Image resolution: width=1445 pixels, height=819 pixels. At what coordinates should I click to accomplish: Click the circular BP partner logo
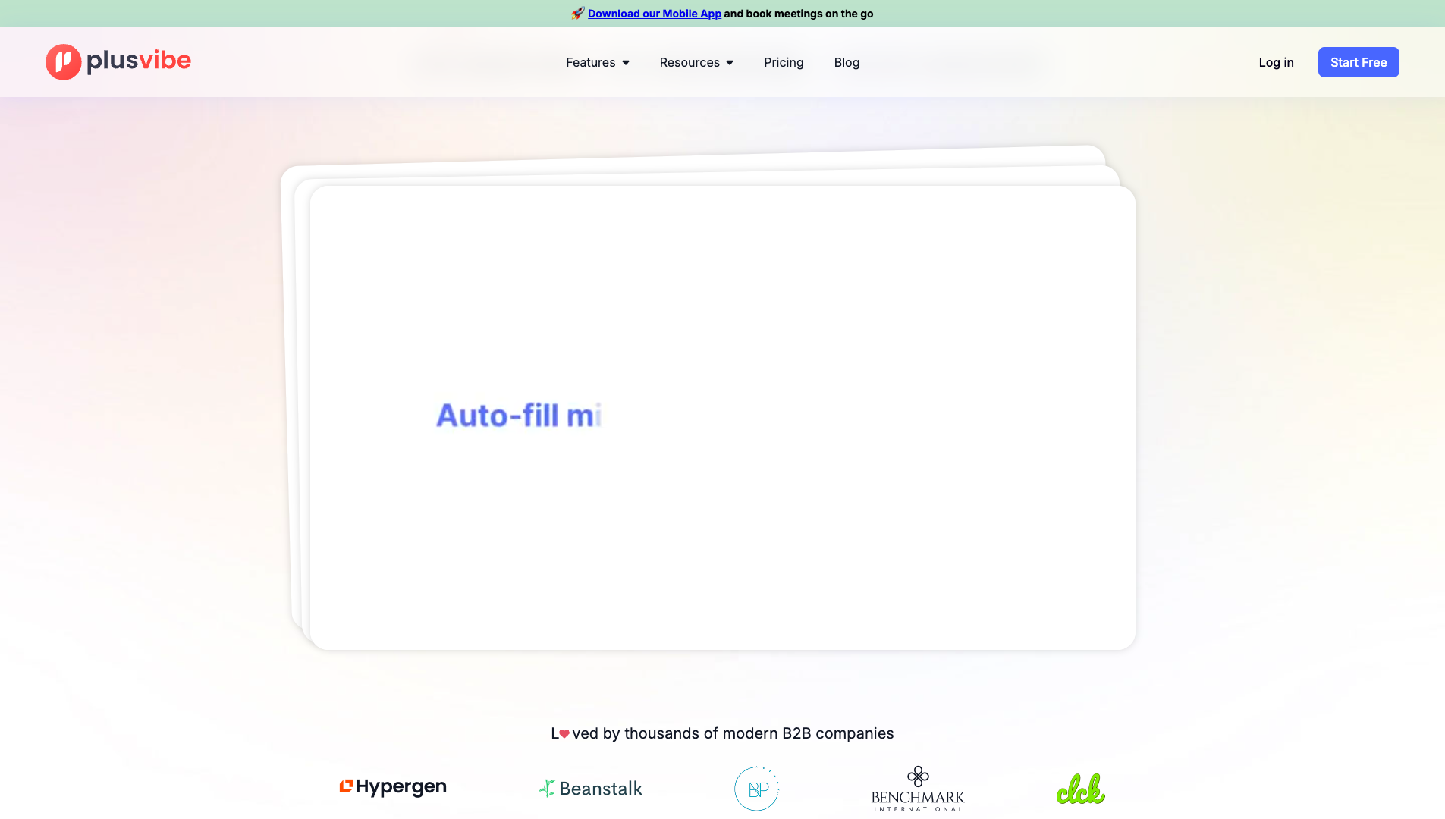click(x=756, y=789)
